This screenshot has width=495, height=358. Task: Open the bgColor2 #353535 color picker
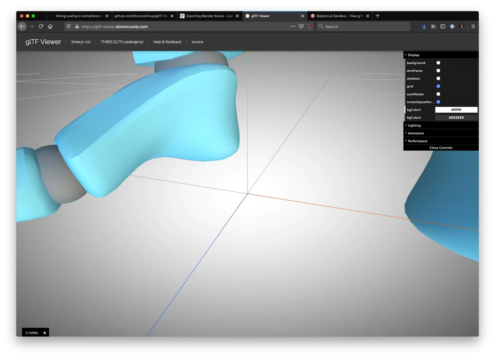(456, 118)
